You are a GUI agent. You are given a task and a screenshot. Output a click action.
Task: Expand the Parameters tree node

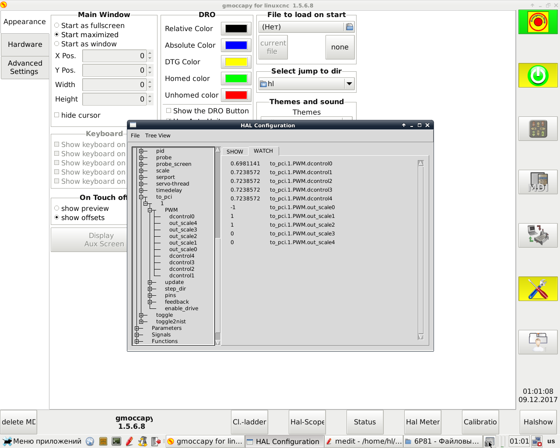(x=137, y=328)
